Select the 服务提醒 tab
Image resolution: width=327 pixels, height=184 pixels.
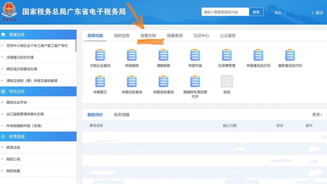[122, 115]
